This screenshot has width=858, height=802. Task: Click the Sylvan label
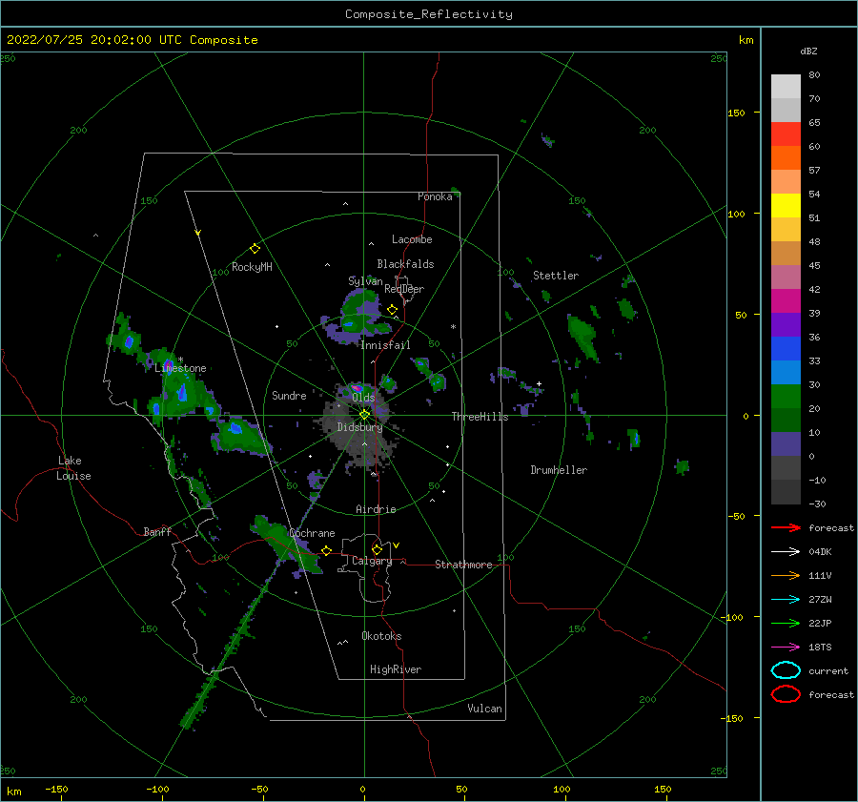[x=365, y=281]
